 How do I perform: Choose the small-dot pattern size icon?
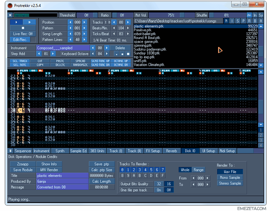click(x=116, y=54)
